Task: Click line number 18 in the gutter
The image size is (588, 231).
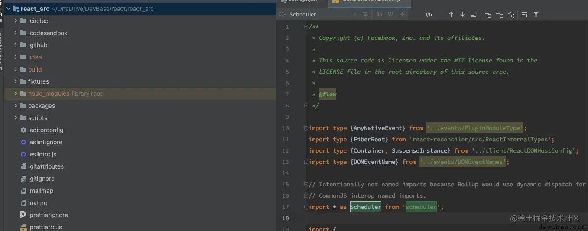Action: pyautogui.click(x=285, y=218)
